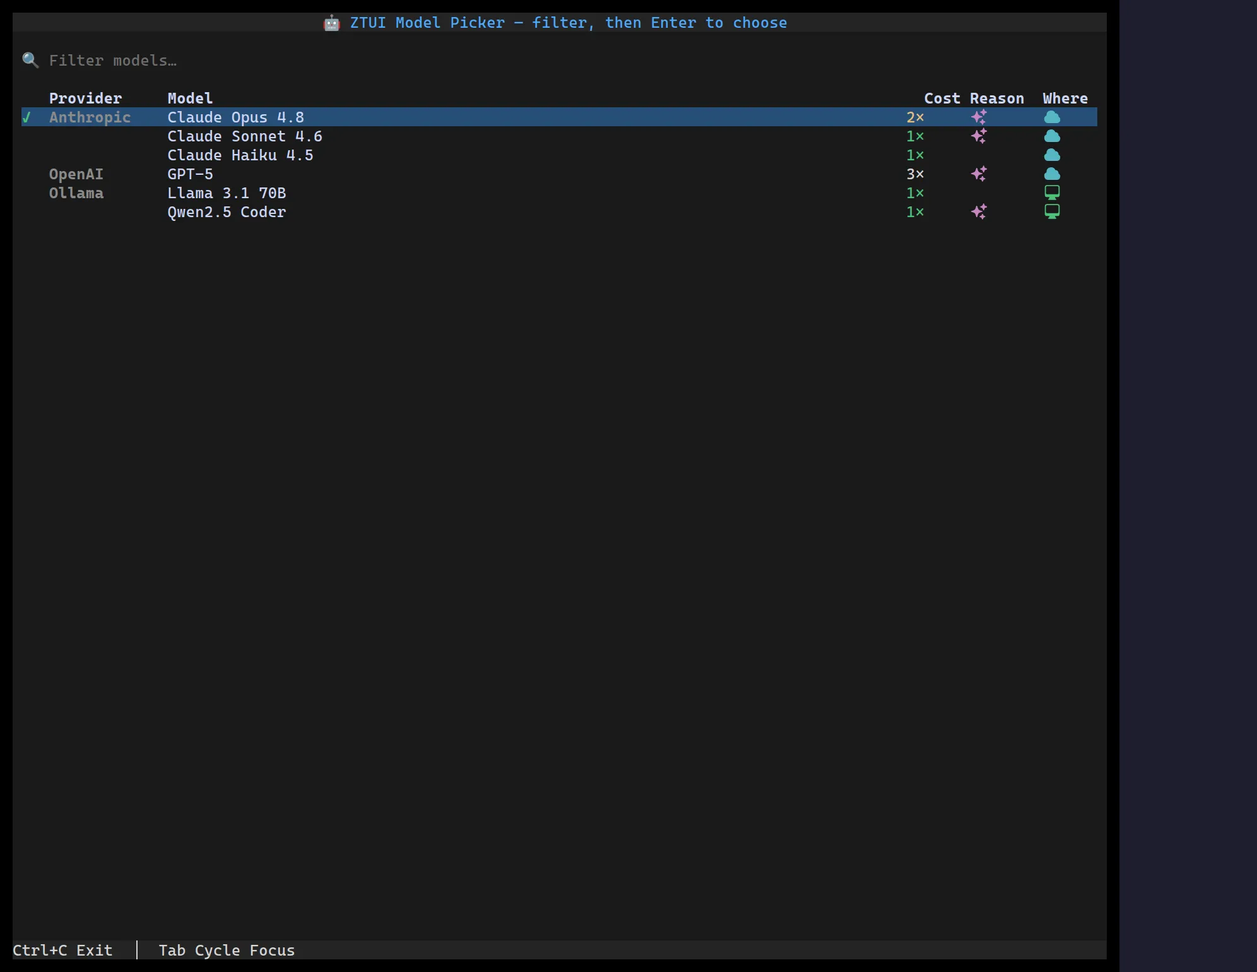Viewport: 1257px width, 972px height.
Task: Click the Model column header
Action: (x=190, y=98)
